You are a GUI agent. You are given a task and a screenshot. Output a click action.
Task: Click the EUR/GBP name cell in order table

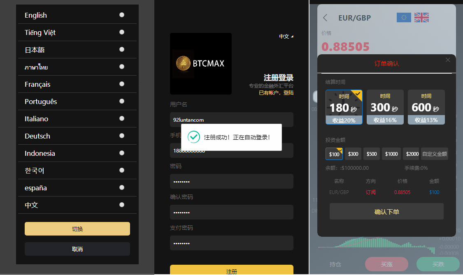coord(339,192)
